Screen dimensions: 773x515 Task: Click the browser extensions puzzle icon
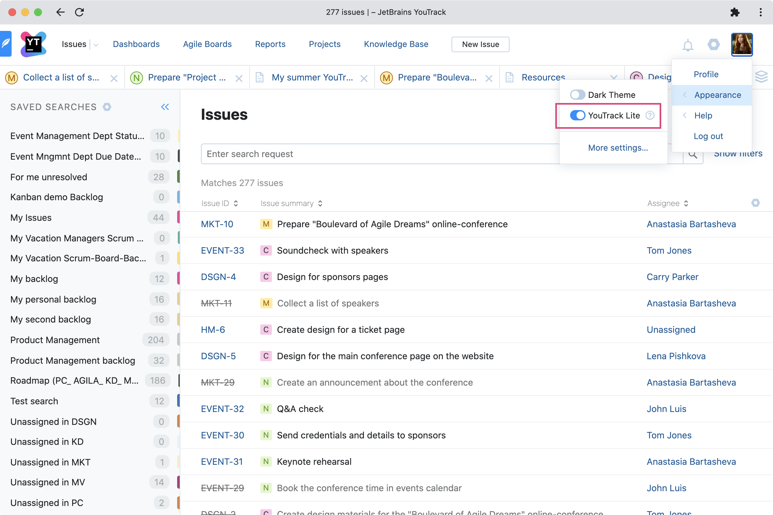pos(735,12)
